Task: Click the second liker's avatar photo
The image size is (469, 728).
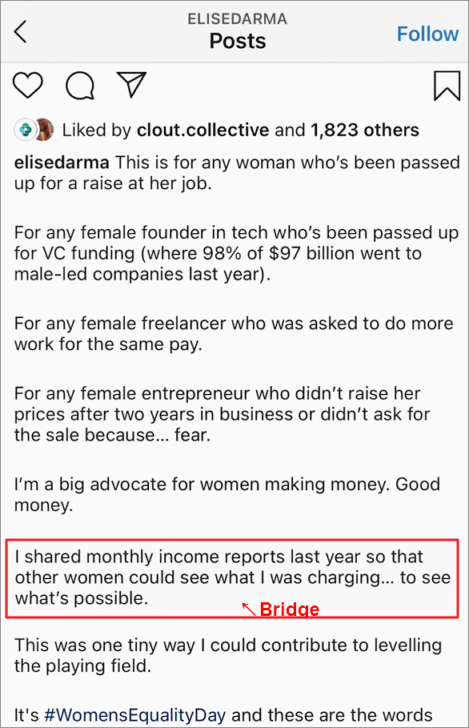Action: pos(46,130)
